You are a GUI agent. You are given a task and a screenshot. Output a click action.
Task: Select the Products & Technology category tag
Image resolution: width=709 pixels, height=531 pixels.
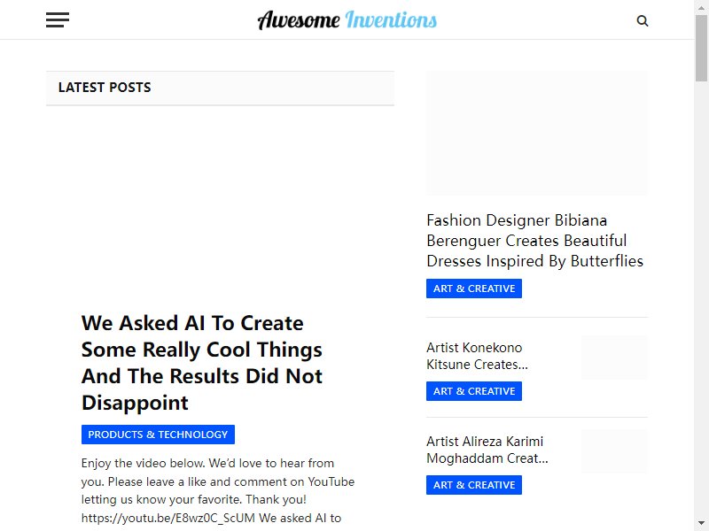coord(158,435)
